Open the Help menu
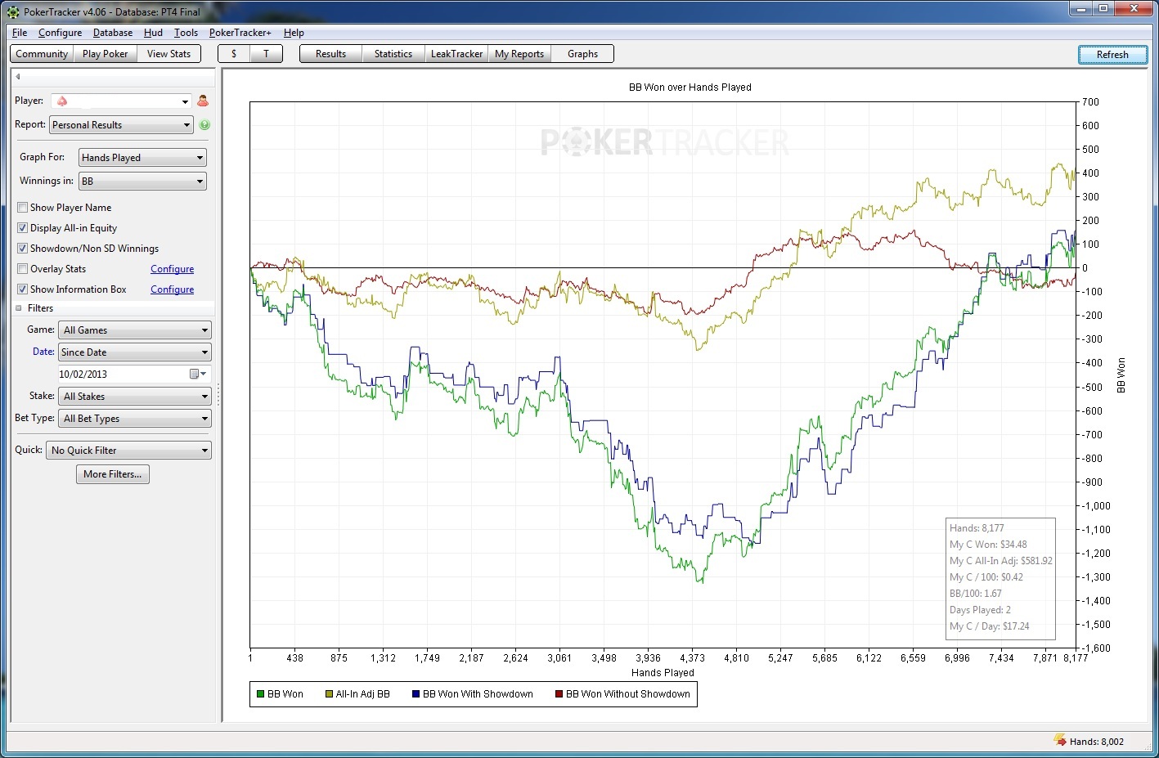The width and height of the screenshot is (1159, 758). click(x=294, y=33)
